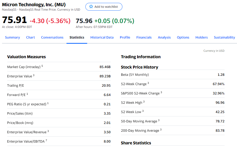
Task: Click the Stock Price History heading
Action: pyautogui.click(x=139, y=67)
